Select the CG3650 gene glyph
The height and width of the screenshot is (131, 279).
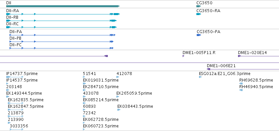click(x=199, y=6)
